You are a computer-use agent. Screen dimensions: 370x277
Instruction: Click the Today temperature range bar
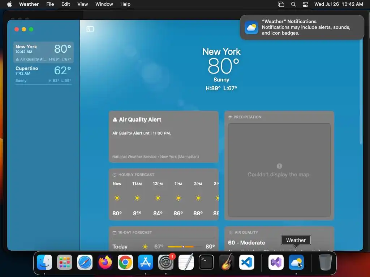[x=185, y=247]
